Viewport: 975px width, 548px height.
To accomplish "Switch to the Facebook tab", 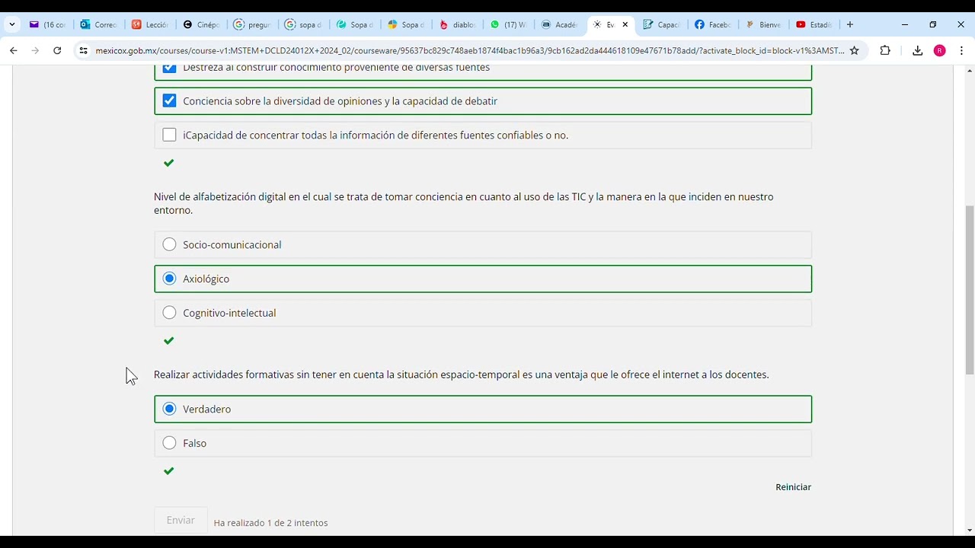I will pos(711,24).
